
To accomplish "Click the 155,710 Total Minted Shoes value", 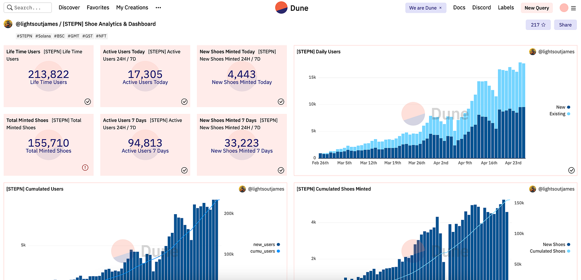I will tap(49, 143).
